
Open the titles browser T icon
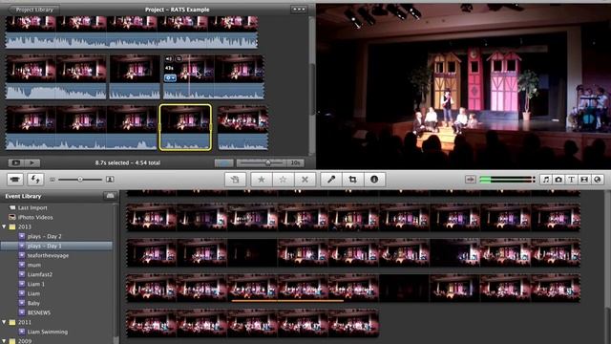pyautogui.click(x=571, y=180)
